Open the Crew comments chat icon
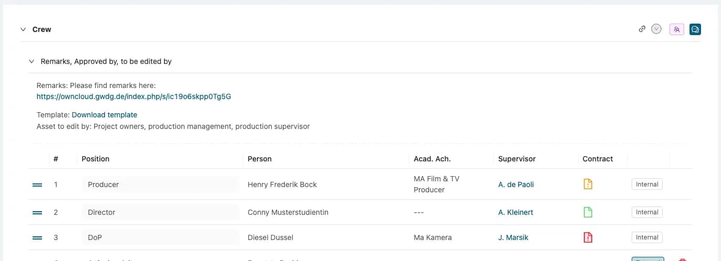Image resolution: width=721 pixels, height=261 pixels. click(695, 29)
